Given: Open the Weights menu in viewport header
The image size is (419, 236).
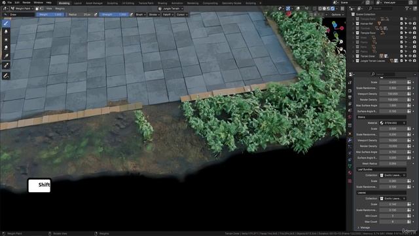Looking at the screenshot, I should [x=60, y=9].
